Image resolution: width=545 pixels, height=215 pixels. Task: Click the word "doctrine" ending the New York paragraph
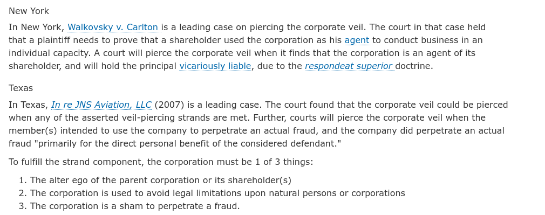[x=414, y=66]
